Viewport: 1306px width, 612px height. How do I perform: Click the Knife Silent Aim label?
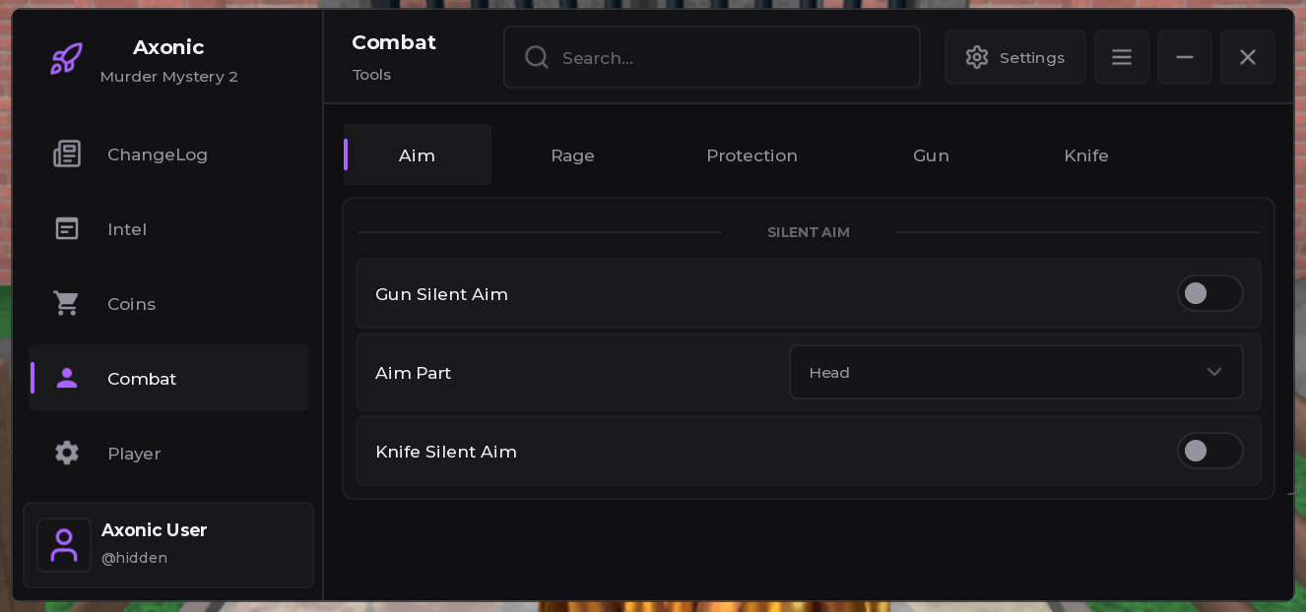pyautogui.click(x=446, y=452)
